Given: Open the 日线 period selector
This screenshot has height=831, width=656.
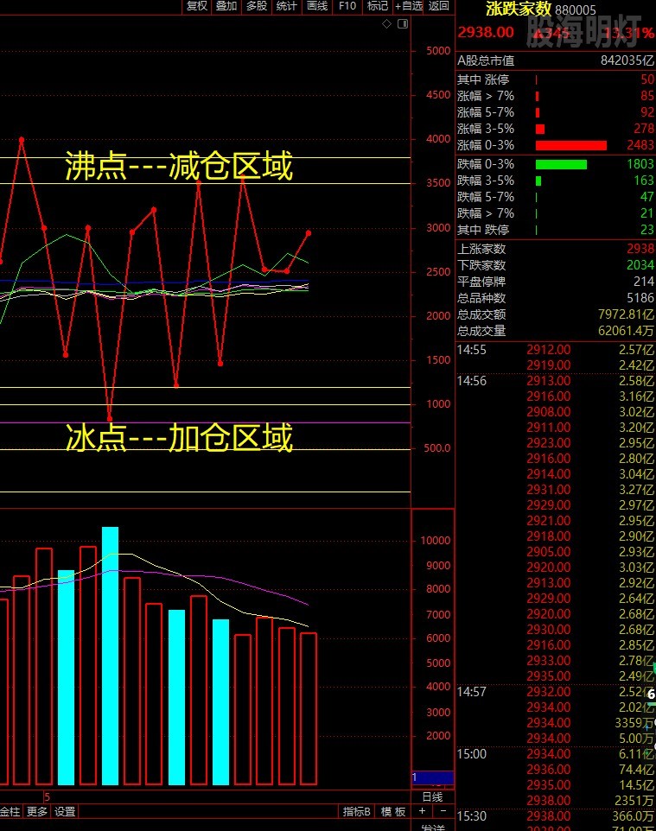Looking at the screenshot, I should (x=432, y=796).
